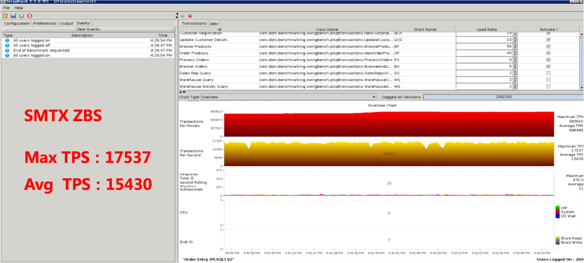Increase Load Ratio for Sales Rep Query
This screenshot has width=584, height=263.
pos(515,72)
